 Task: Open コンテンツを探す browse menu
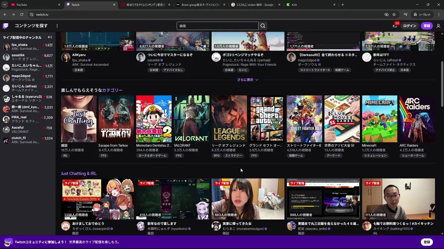[x=31, y=26]
